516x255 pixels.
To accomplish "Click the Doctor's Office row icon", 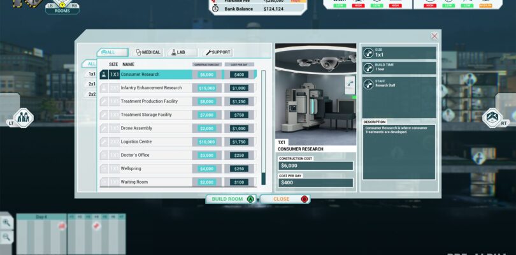I will tap(104, 155).
